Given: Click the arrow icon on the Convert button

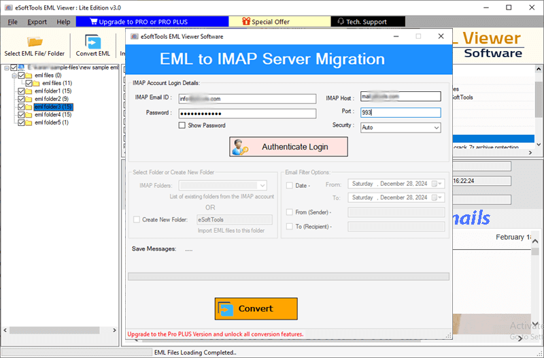Looking at the screenshot, I should pos(226,309).
